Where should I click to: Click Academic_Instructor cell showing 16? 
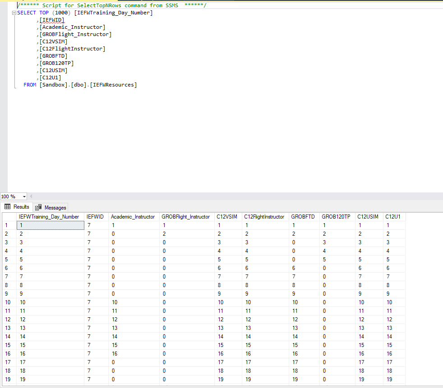pyautogui.click(x=134, y=354)
